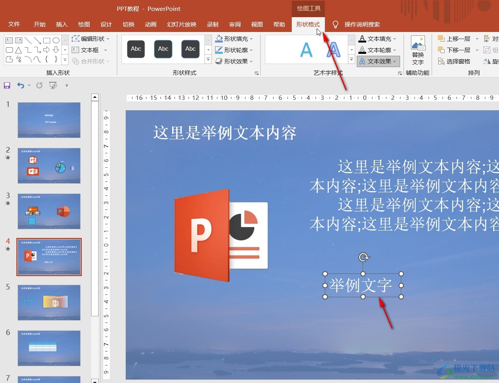499x383 pixels.
Task: Choose the right brace shape
Action: click(x=56, y=59)
